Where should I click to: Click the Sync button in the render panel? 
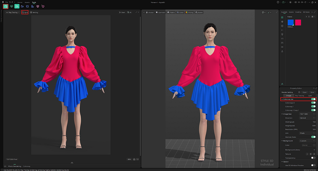tap(25, 12)
